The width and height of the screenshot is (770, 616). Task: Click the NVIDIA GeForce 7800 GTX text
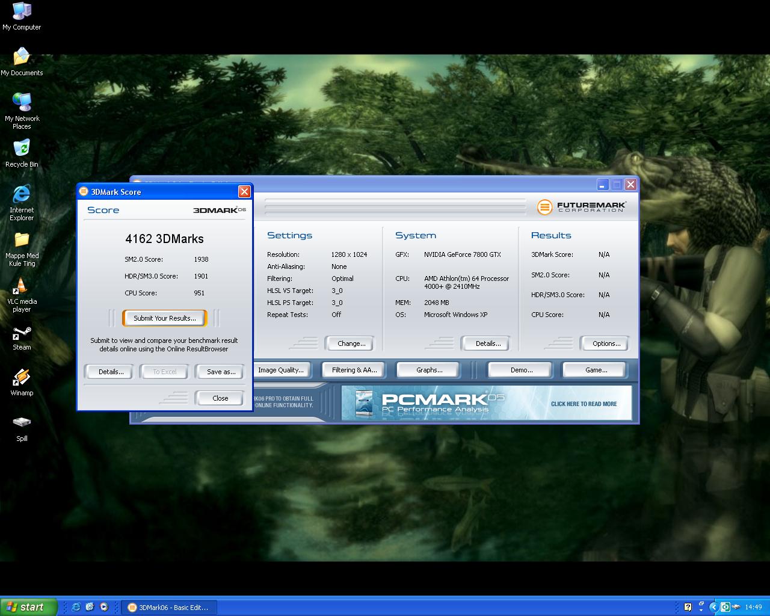(462, 254)
